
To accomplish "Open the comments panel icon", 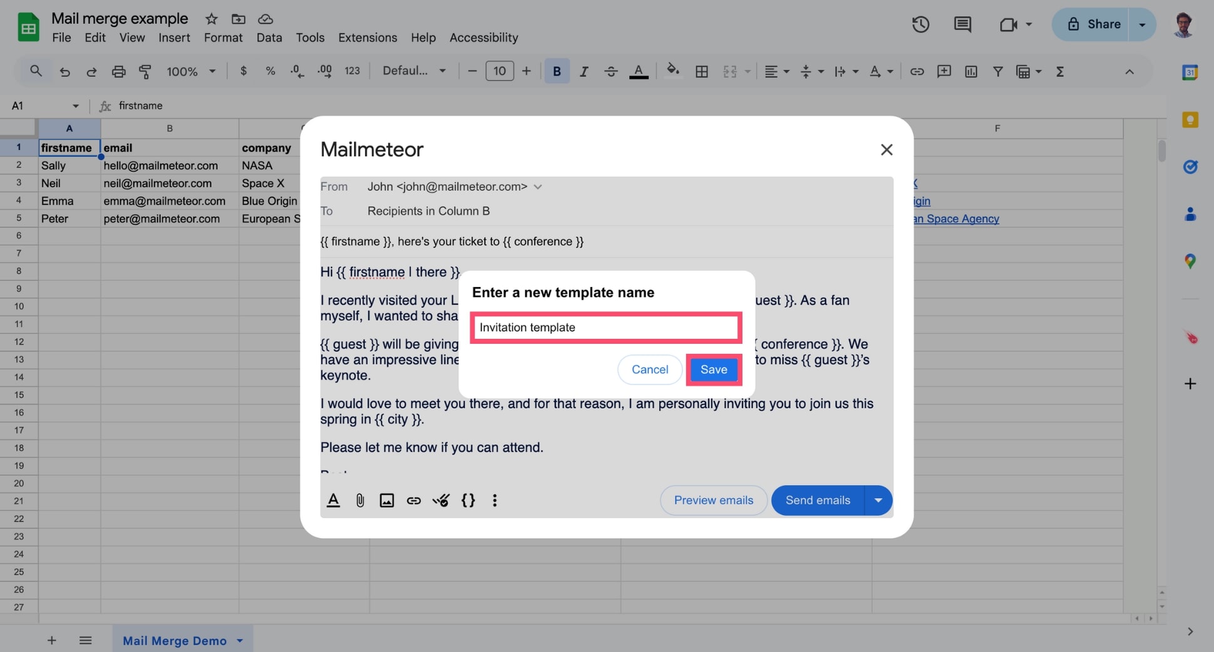I will coord(962,24).
